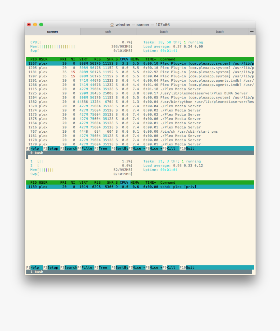Sort upper htop by MEM% column
This screenshot has height=331, width=280.
[134, 59]
